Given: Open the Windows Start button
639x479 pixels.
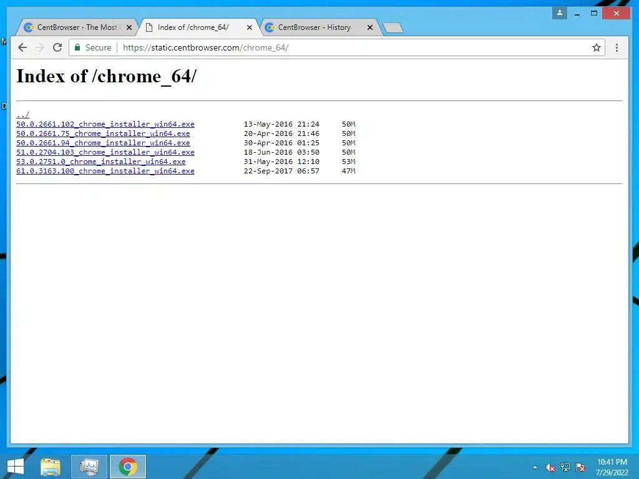Looking at the screenshot, I should pyautogui.click(x=16, y=467).
